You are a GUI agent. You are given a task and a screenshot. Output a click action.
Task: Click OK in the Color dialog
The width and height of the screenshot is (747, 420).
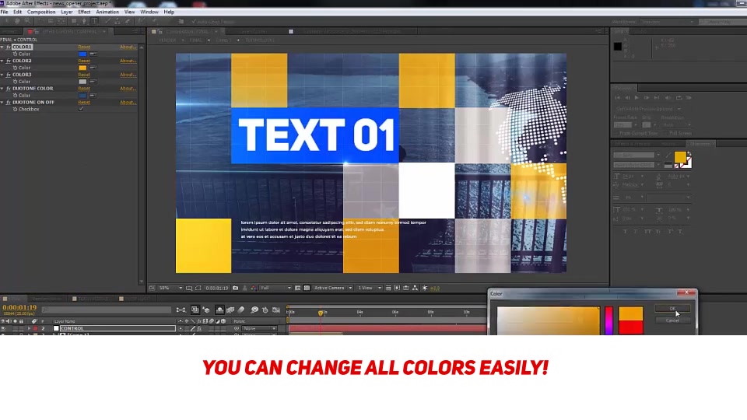pyautogui.click(x=672, y=309)
